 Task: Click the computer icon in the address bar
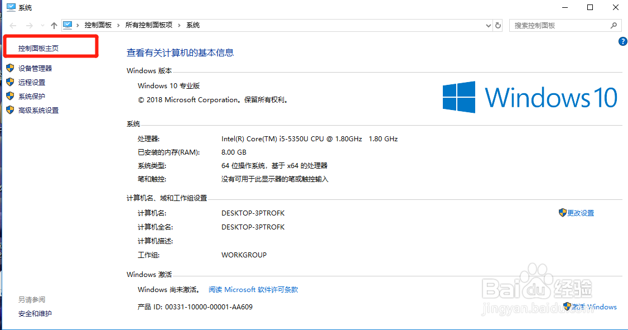(x=67, y=25)
